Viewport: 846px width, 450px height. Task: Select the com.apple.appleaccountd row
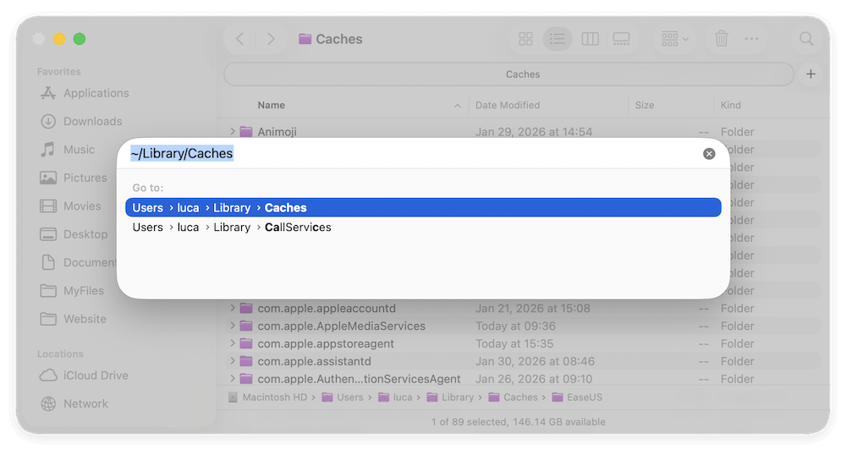point(522,309)
